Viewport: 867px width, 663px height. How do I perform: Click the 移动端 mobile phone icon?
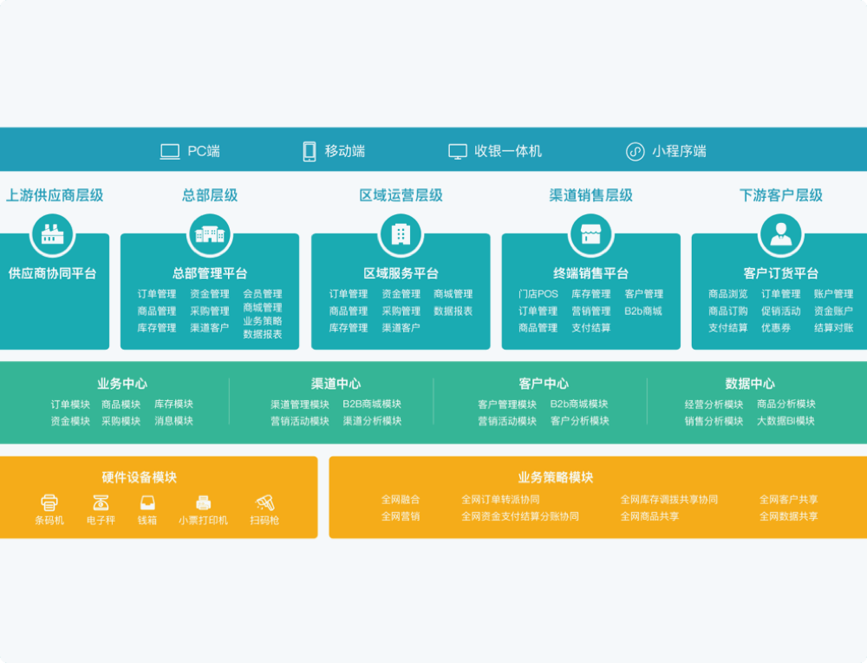310,152
